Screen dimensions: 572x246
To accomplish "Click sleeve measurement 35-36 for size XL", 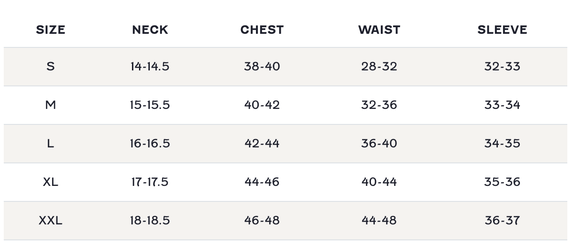I will (502, 182).
